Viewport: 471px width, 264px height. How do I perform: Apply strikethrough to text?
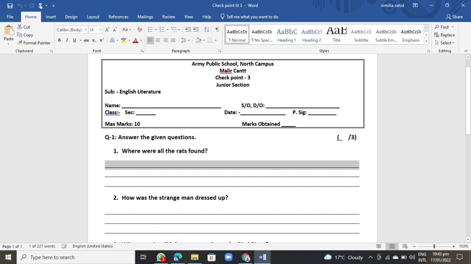[86, 40]
